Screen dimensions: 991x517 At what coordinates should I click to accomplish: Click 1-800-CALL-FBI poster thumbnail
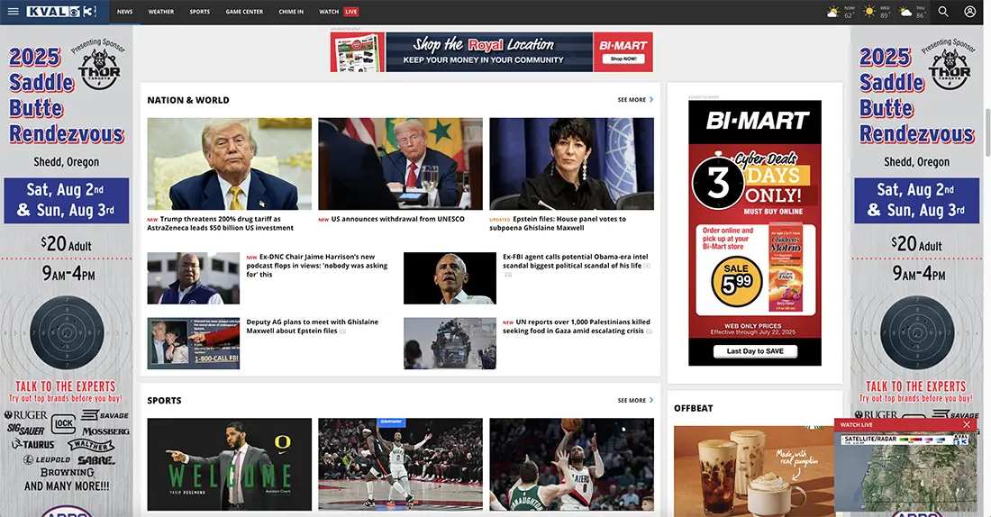pos(194,343)
